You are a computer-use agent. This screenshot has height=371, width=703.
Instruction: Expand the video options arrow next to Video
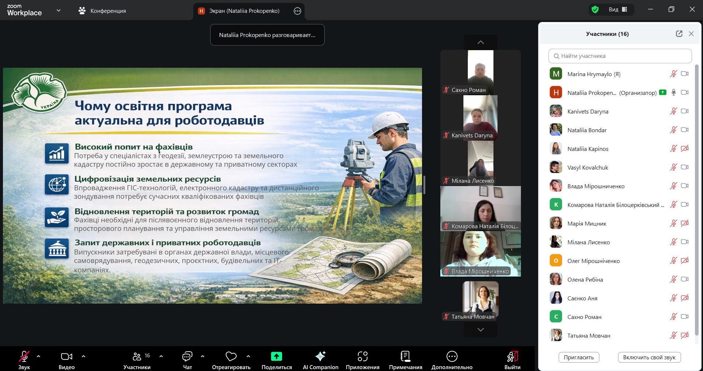(x=84, y=356)
